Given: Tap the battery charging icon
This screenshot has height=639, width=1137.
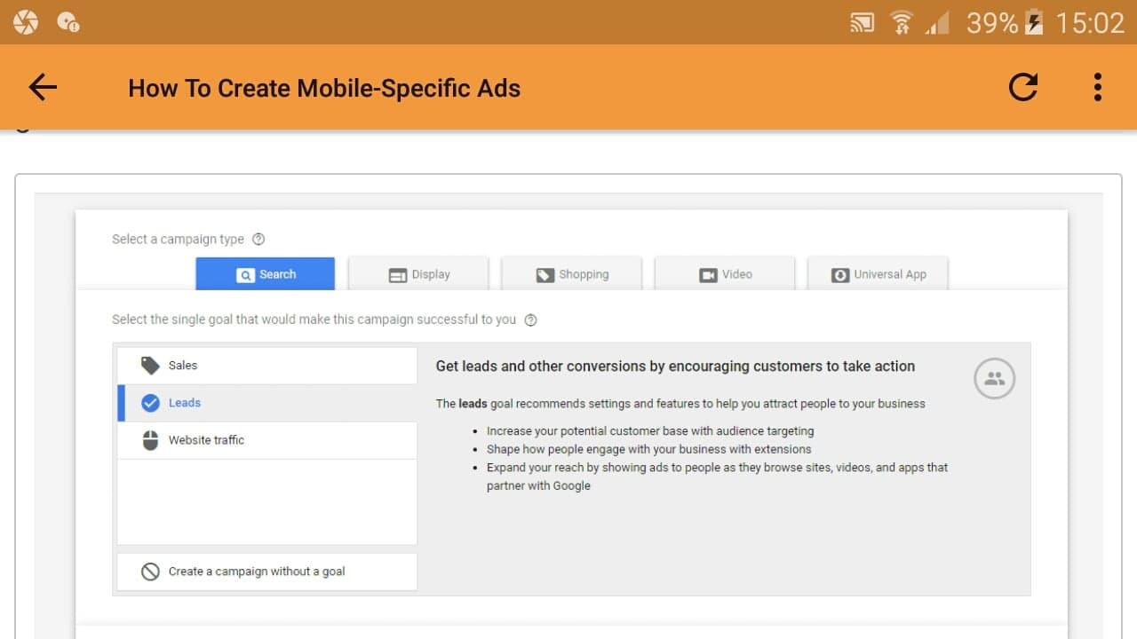Looking at the screenshot, I should click(1033, 23).
